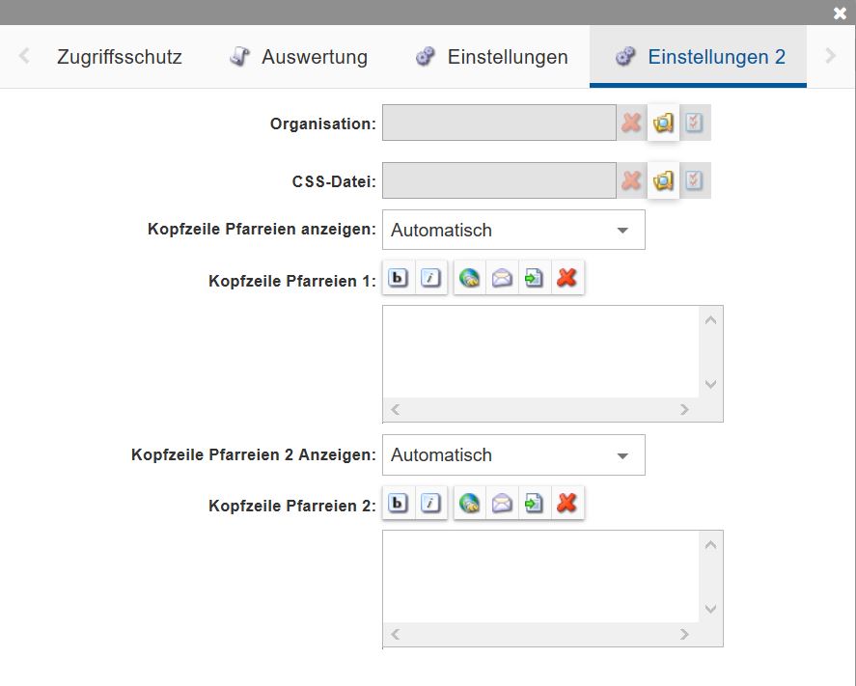Remove formatting with the red X in Kopfzeile Pfarreien 1
The image size is (856, 686).
567,277
